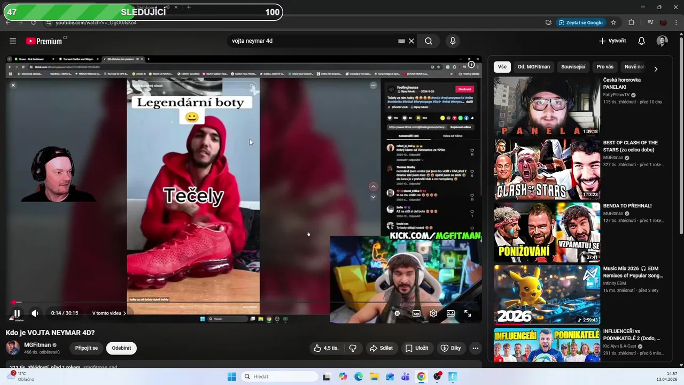Open the Chrome profile avatar
The width and height of the screenshot is (684, 385).
(664, 22)
